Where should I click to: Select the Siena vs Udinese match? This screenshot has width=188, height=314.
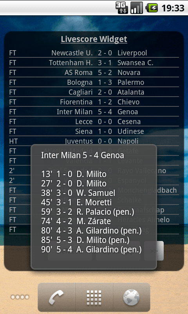(94, 131)
